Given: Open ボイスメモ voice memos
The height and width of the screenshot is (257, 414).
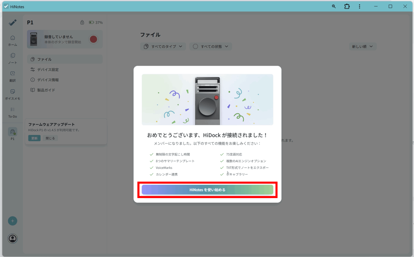Looking at the screenshot, I should pyautogui.click(x=12, y=94).
